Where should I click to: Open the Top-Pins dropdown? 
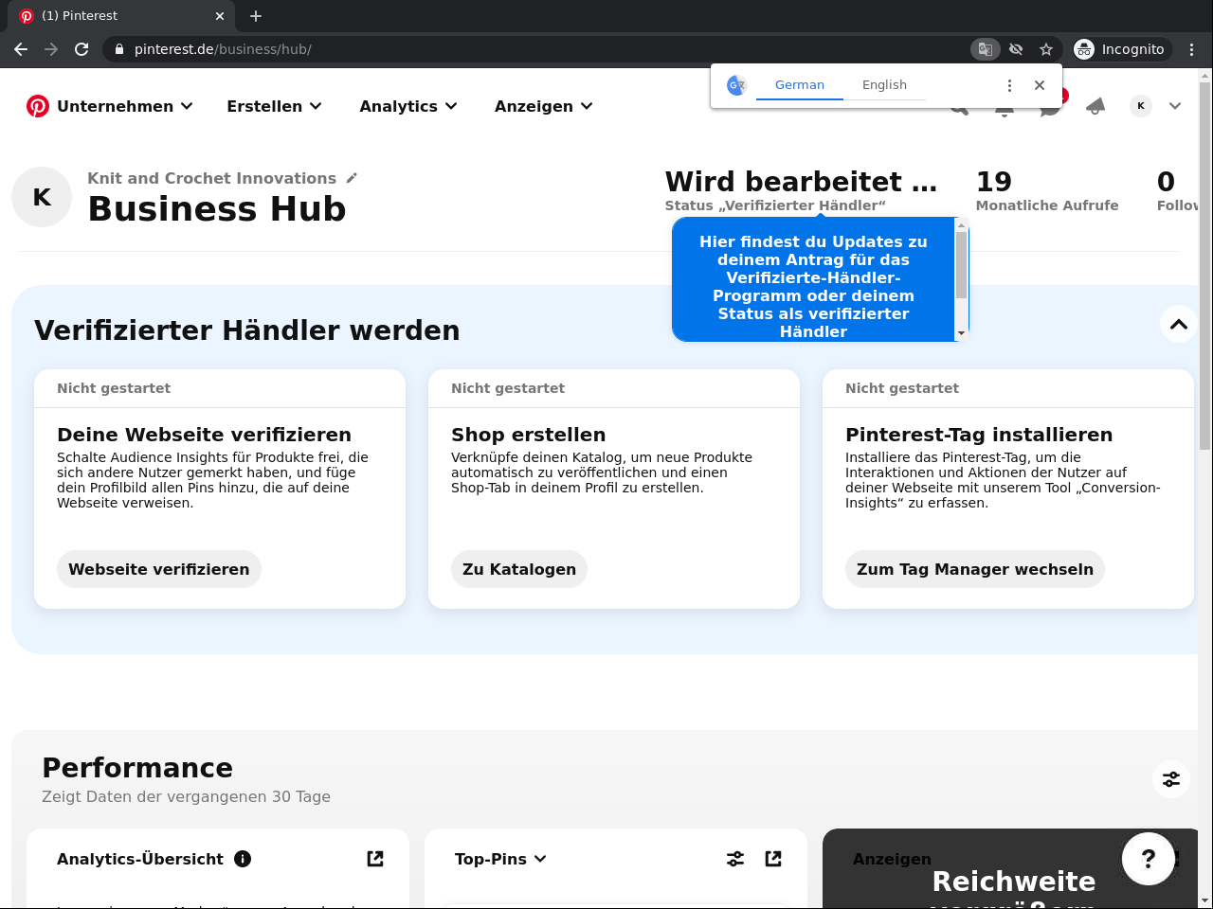point(500,859)
